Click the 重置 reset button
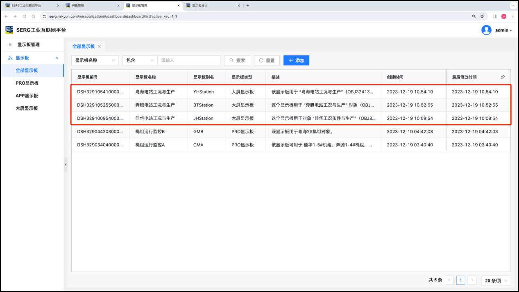This screenshot has height=292, width=519. [x=267, y=61]
